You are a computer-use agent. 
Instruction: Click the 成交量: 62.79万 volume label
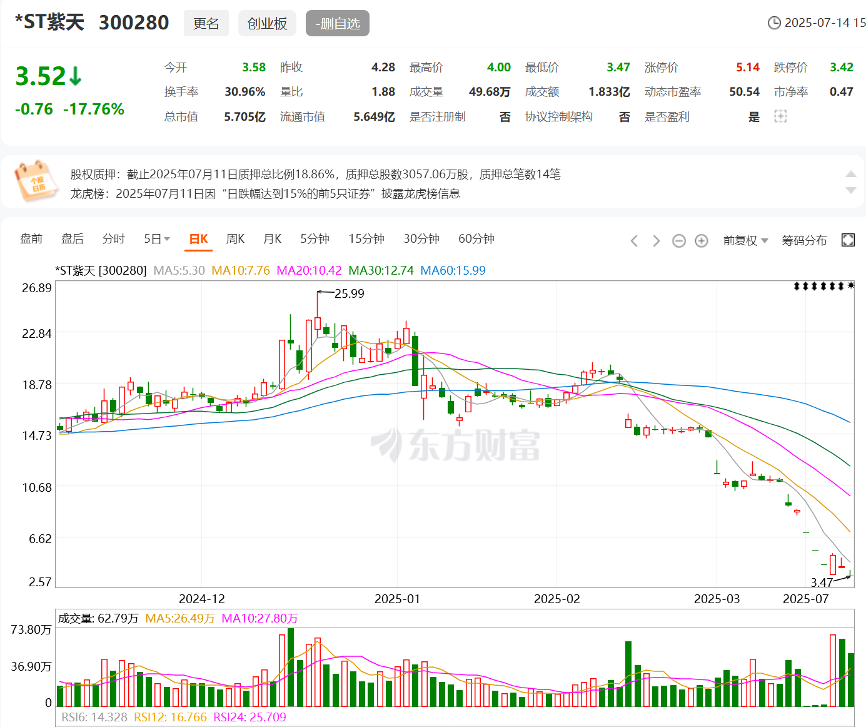[x=98, y=619]
